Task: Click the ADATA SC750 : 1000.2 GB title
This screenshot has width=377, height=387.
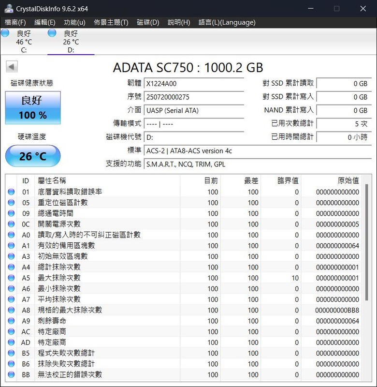Action: 188,67
